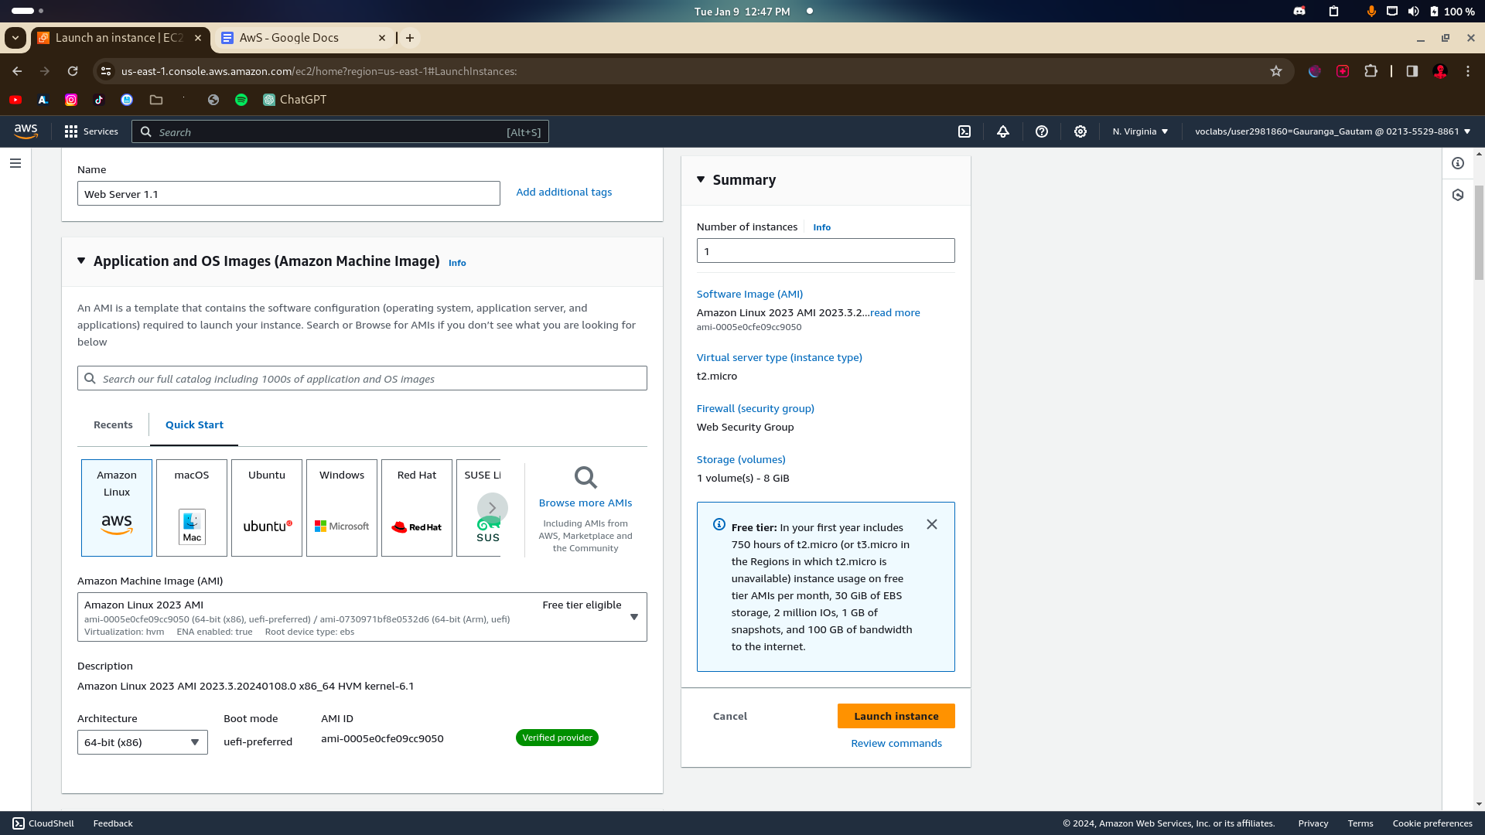Select the Ubuntu AMI tile

click(x=267, y=508)
